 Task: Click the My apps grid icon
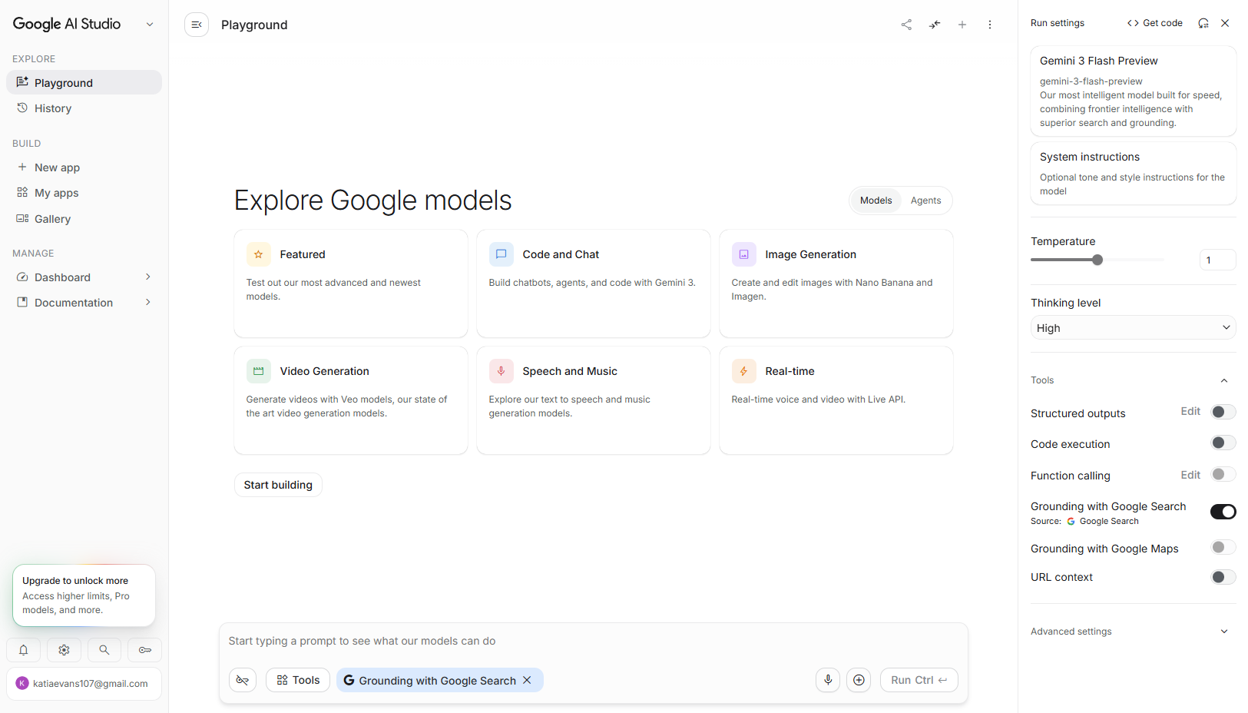[22, 192]
